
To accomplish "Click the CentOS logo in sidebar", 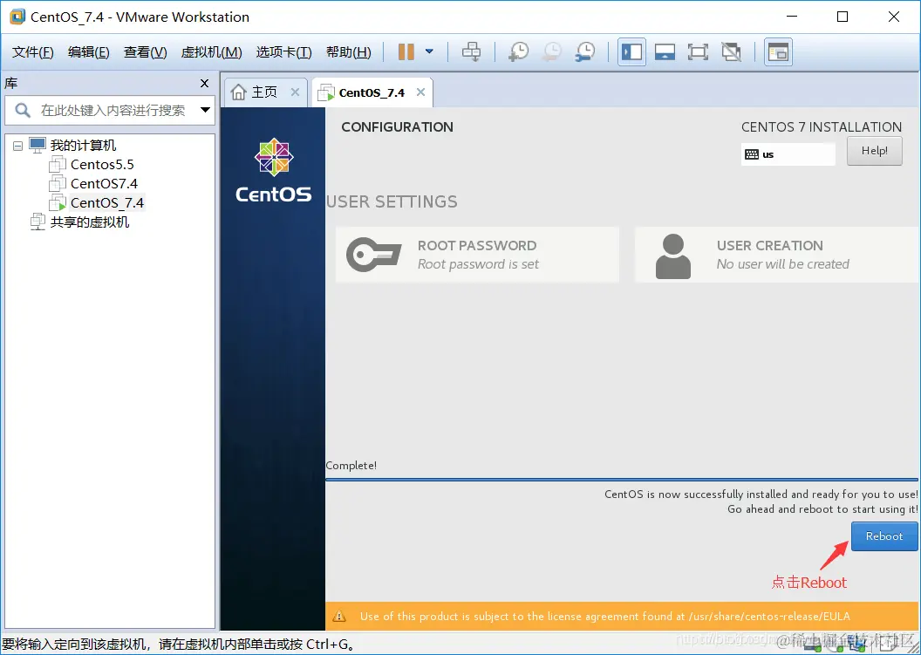I will click(x=274, y=171).
